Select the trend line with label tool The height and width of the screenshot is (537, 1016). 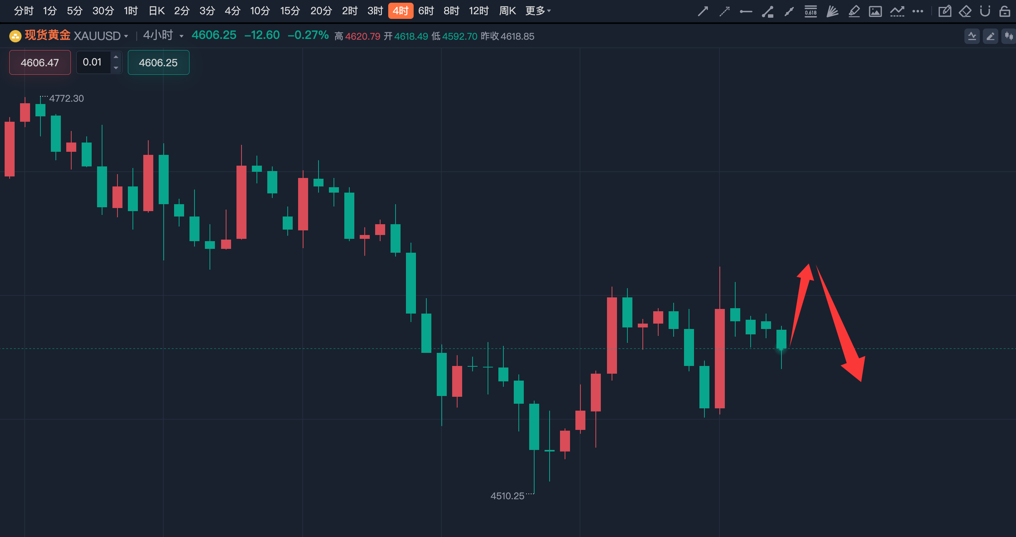coord(768,11)
